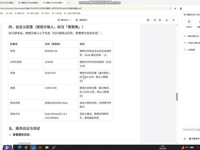This screenshot has height=150, width=200.
Task: Open the bookmark between 即梦 and 今日头条
Action: pyautogui.click(x=45, y=13)
